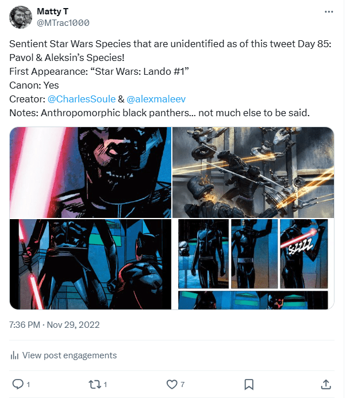Open the top-left panther face image
Viewport: 346px width, 398px height.
(x=90, y=172)
